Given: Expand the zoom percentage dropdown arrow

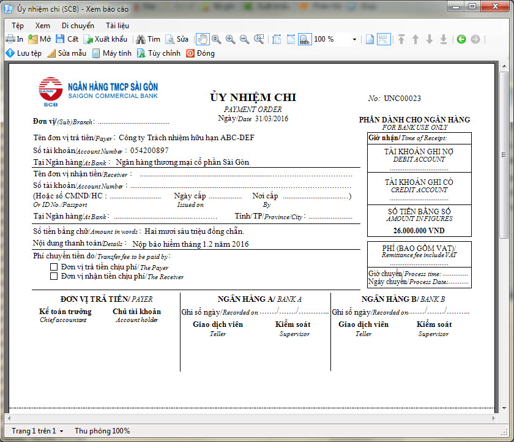Looking at the screenshot, I should [x=354, y=39].
